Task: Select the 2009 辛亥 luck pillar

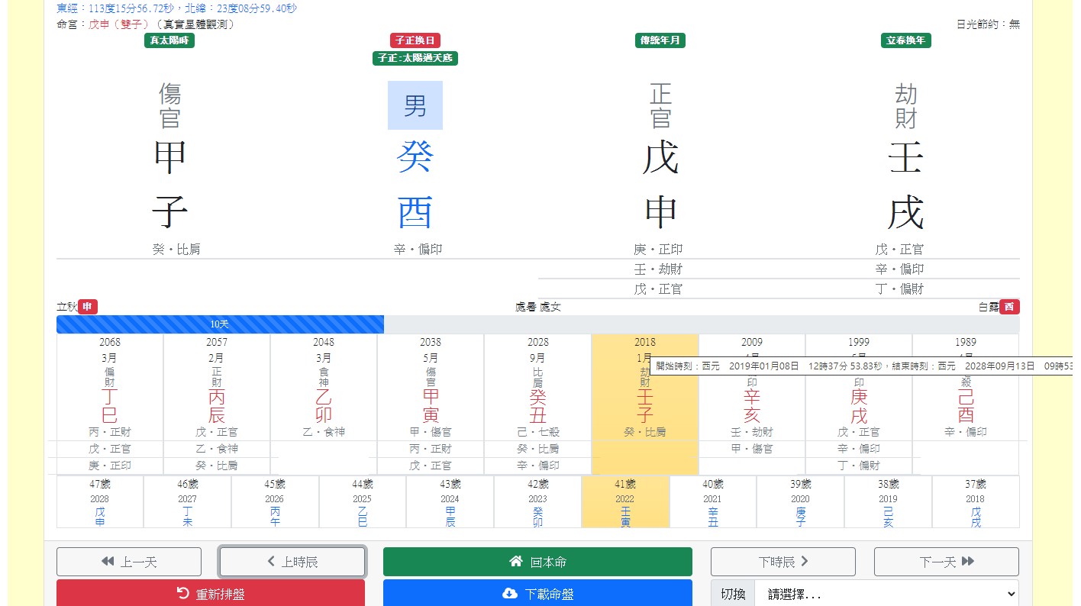Action: click(x=752, y=405)
